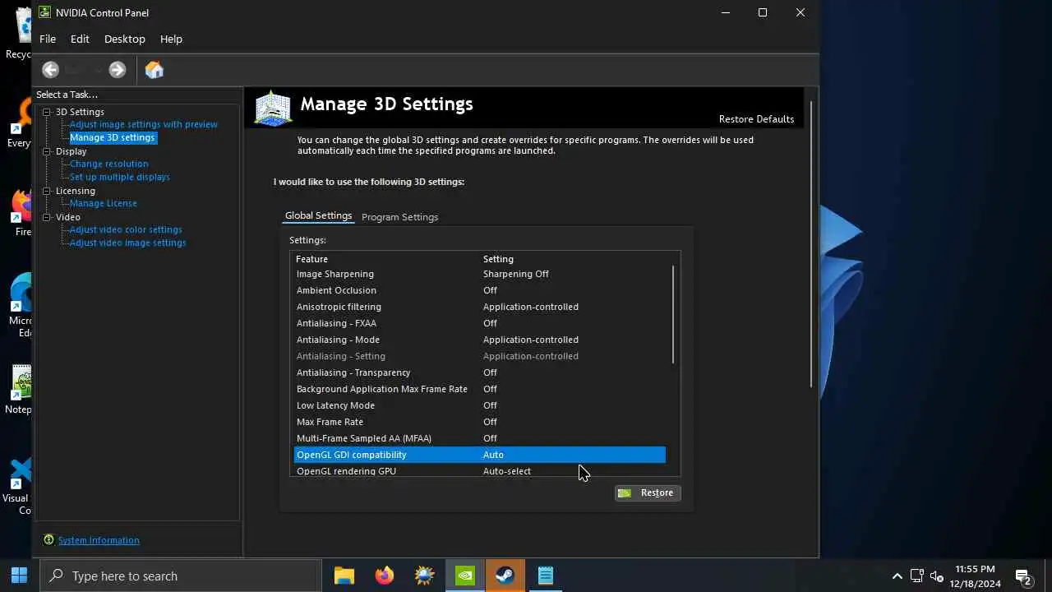This screenshot has width=1052, height=592.
Task: Collapse the Licensing tree node
Action: point(47,191)
